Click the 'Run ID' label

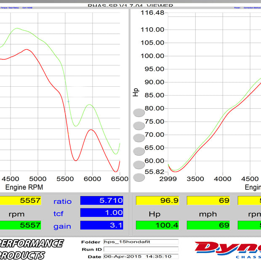(92, 249)
